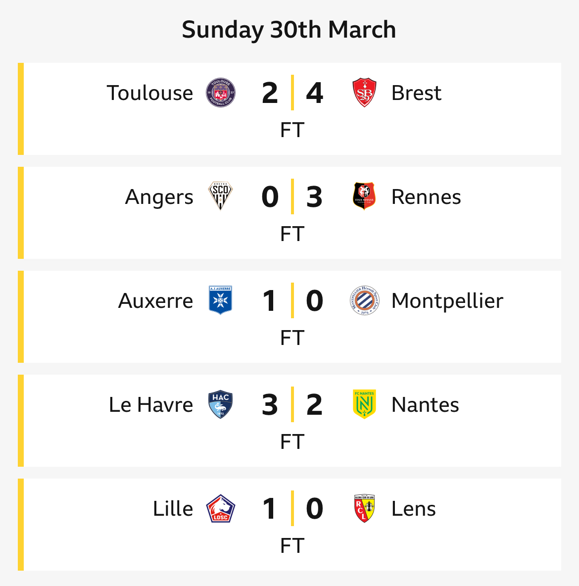The width and height of the screenshot is (579, 586).
Task: Open the Angers 0-3 Rennes score
Action: point(292,196)
